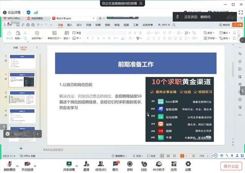245x173 pixels.
Task: Click 会议详情 meeting details
Action: (12, 12)
